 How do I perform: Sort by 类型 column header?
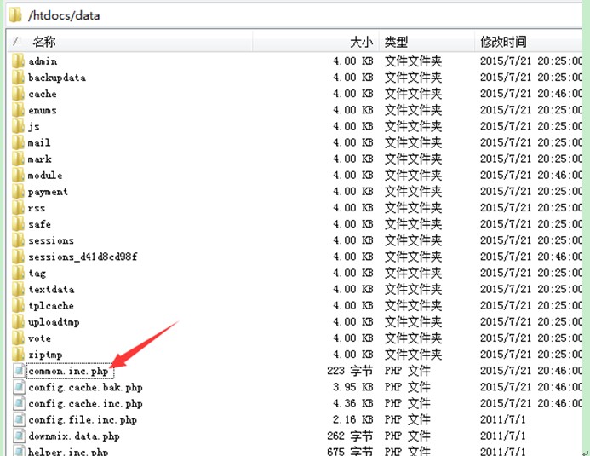click(x=397, y=41)
